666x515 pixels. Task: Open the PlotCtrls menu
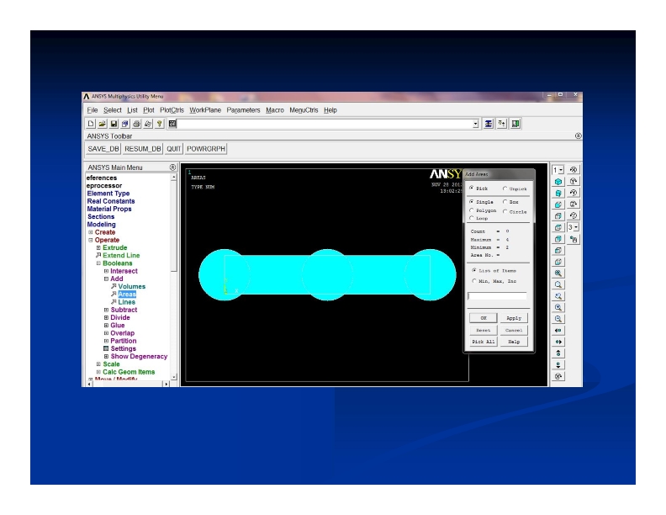tap(172, 109)
